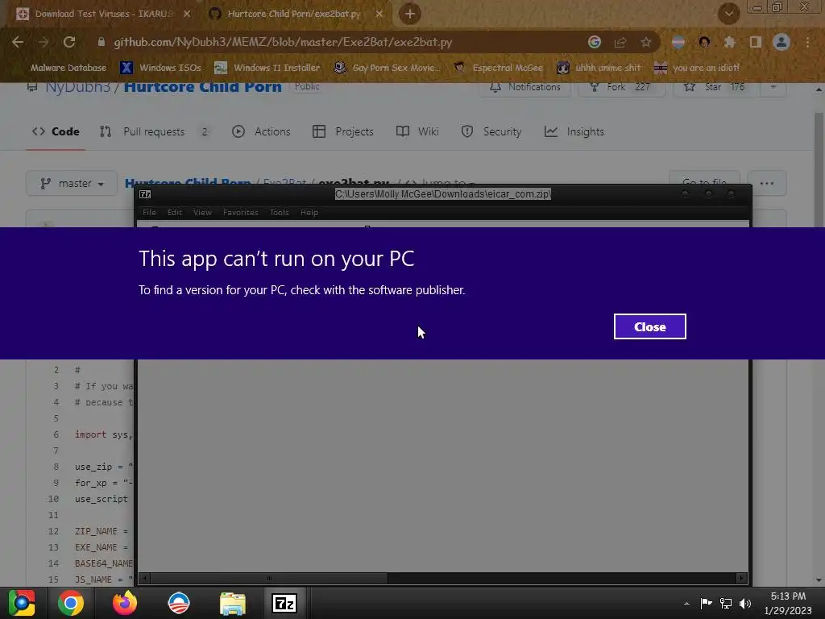Open 7-Zip from the taskbar
This screenshot has width=825, height=619.
(284, 603)
